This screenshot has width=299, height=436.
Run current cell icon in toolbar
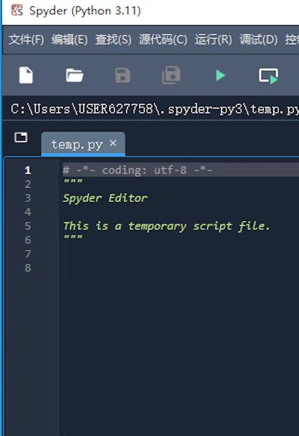point(268,75)
